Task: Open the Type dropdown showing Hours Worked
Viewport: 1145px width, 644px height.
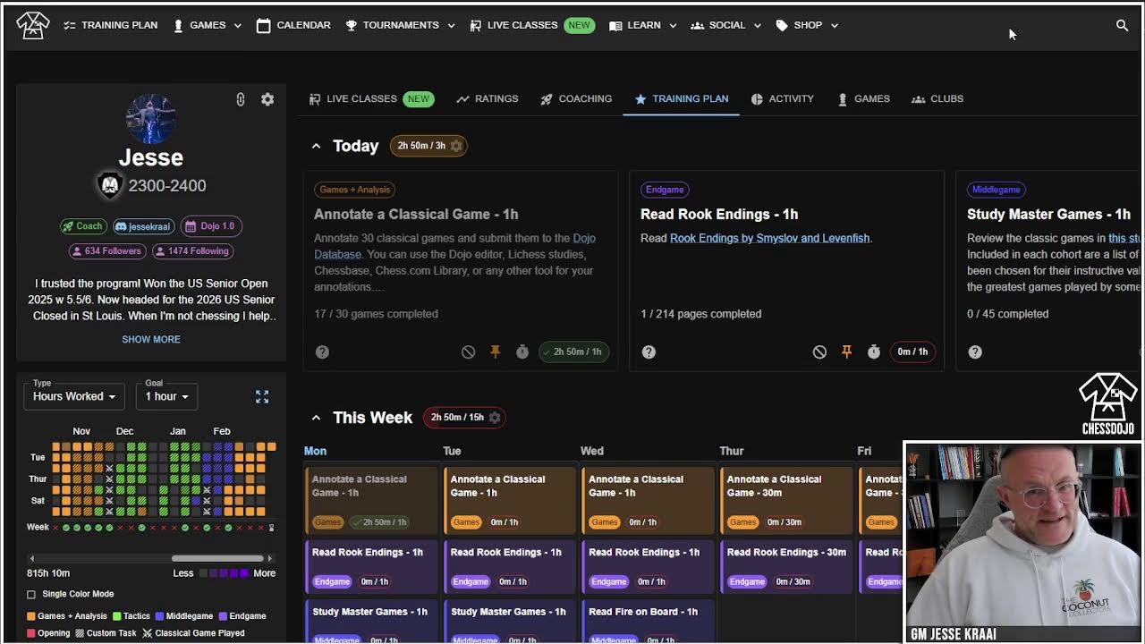Action: [73, 396]
